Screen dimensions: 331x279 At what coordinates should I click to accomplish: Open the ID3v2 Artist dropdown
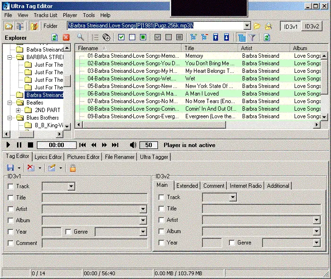point(316,220)
